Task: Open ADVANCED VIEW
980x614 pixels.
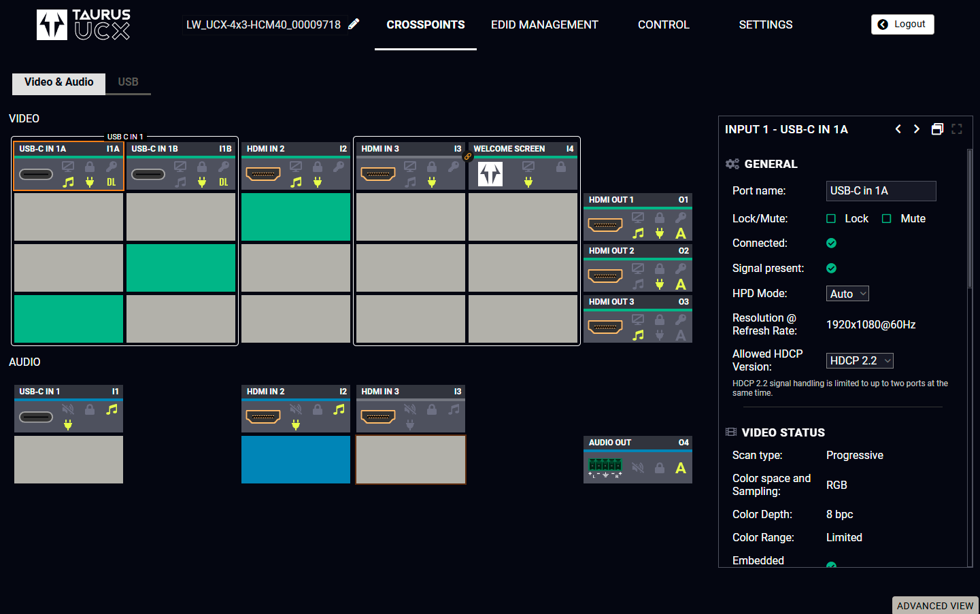Action: pyautogui.click(x=934, y=605)
